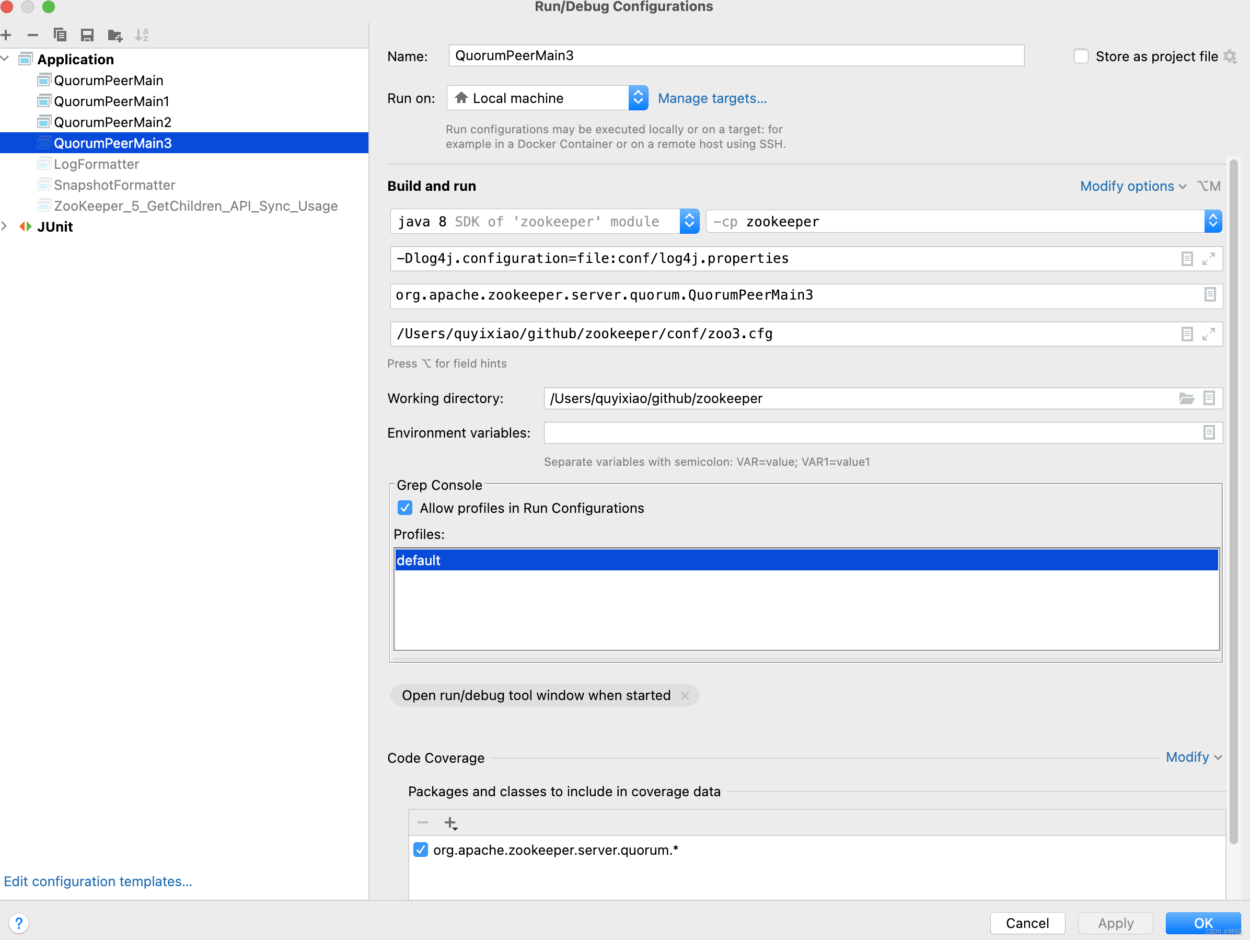The image size is (1250, 940).
Task: Add a new run configuration
Action: click(x=6, y=35)
